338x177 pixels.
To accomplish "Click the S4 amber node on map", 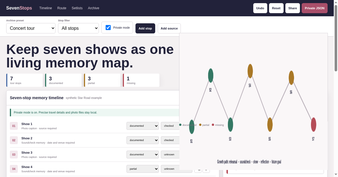I will pos(250,71).
